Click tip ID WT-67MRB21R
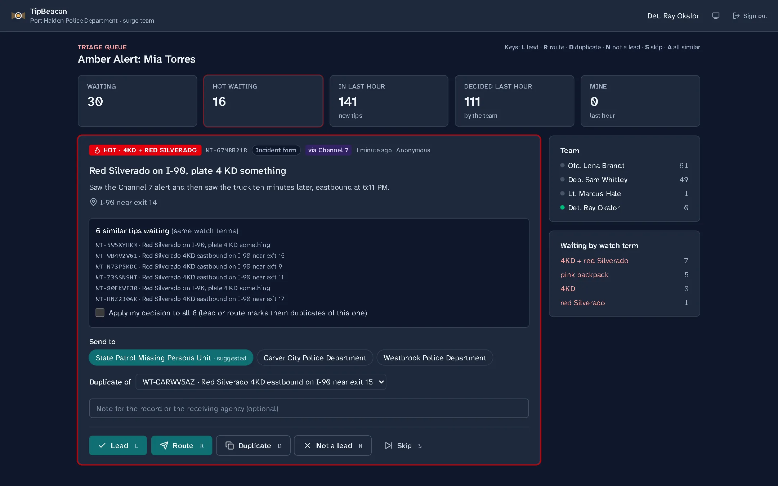778x486 pixels. (227, 150)
